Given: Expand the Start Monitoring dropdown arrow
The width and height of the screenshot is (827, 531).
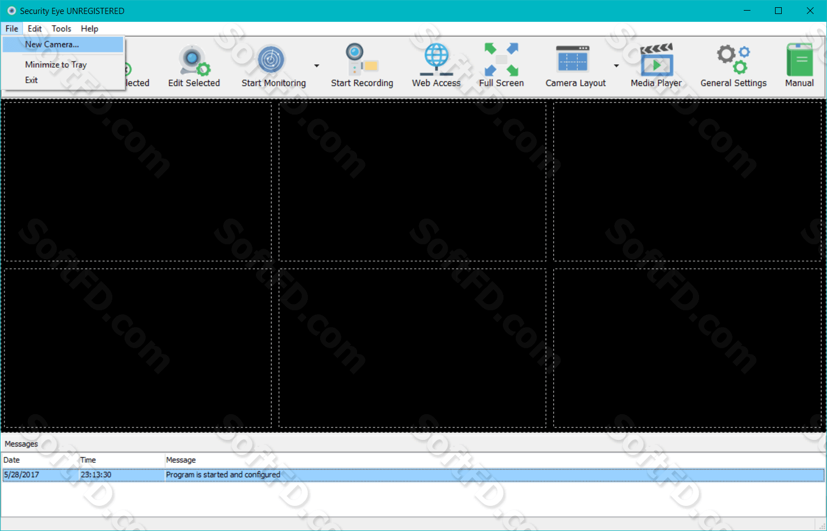Looking at the screenshot, I should 317,66.
